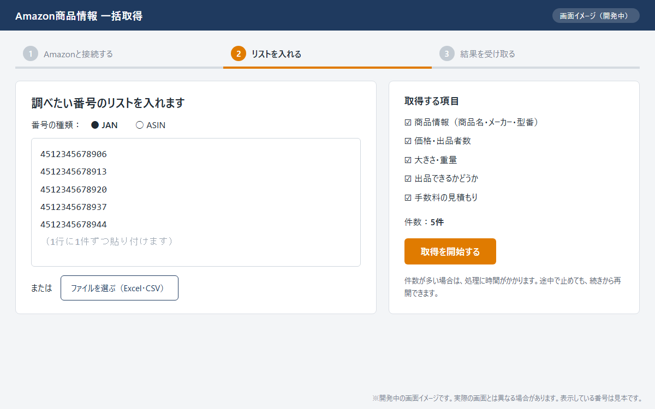Open the 結果を受け取る step tab
Image resolution: width=655 pixels, height=409 pixels.
[x=535, y=54]
